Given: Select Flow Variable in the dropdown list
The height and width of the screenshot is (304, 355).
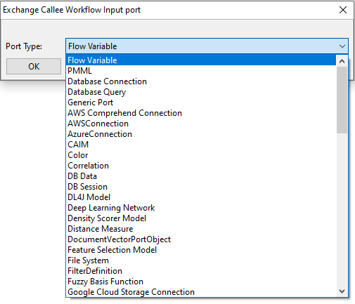Looking at the screenshot, I should point(201,60).
